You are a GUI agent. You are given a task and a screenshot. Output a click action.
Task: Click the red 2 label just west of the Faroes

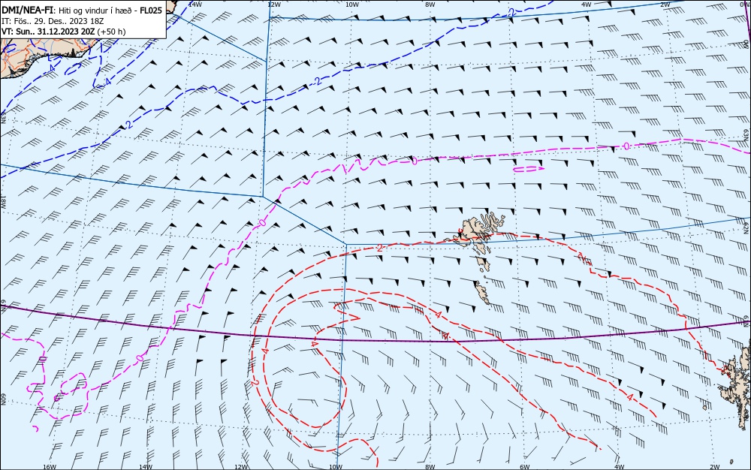379,248
